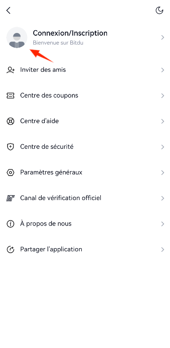Toggle dark mode with moon icon
This screenshot has width=170, height=348.
coord(159,10)
